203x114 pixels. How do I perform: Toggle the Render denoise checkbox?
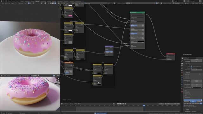[192, 66]
